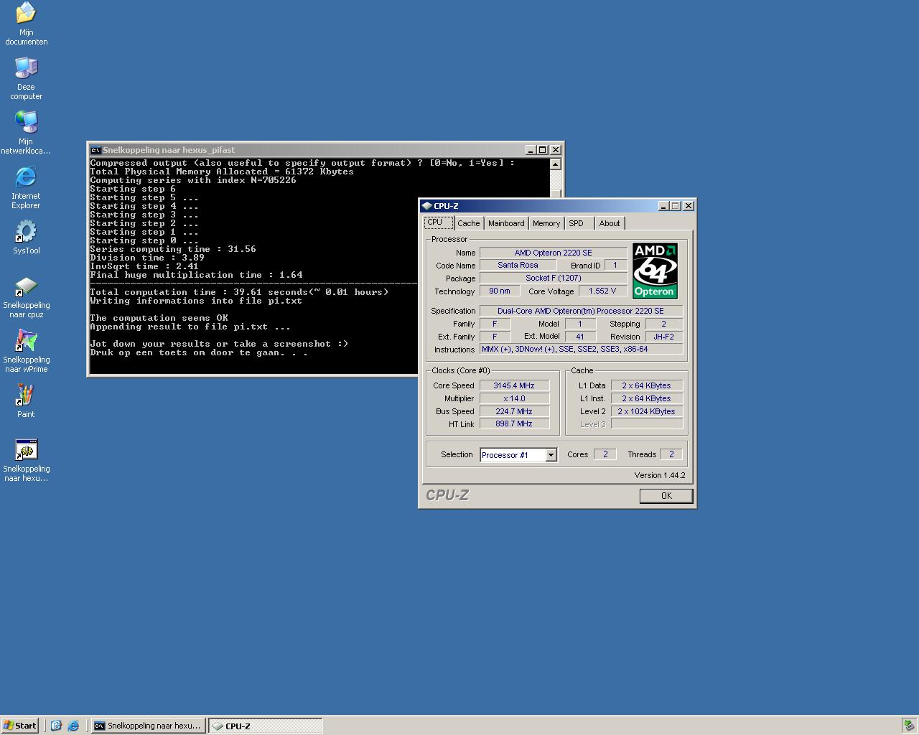Click the Specification field text
This screenshot has height=735, width=919.
[x=581, y=311]
